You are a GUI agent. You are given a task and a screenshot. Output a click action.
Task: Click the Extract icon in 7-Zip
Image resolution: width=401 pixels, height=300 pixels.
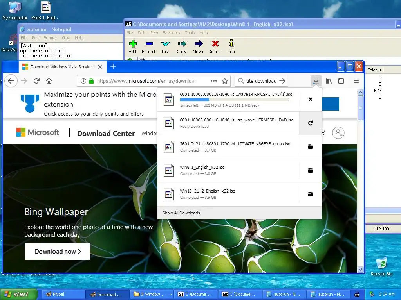(x=148, y=47)
